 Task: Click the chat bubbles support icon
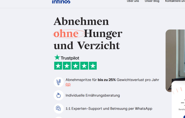pos(59,108)
